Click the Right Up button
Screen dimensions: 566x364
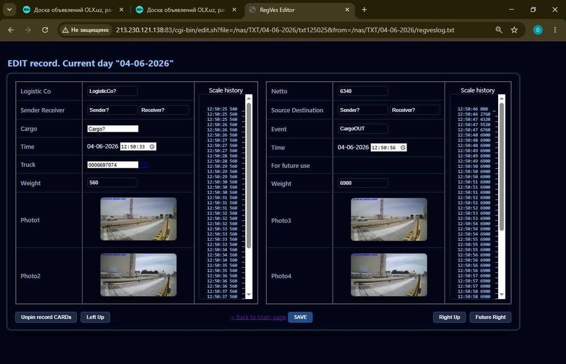click(449, 317)
